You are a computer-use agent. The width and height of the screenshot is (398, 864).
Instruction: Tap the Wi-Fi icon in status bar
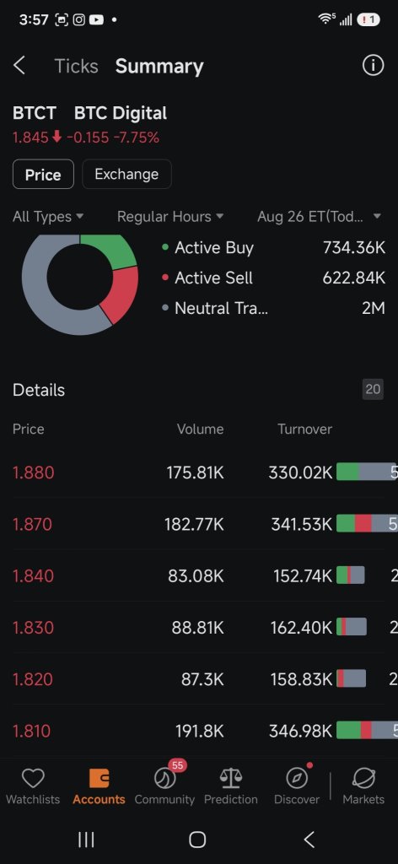(x=325, y=19)
